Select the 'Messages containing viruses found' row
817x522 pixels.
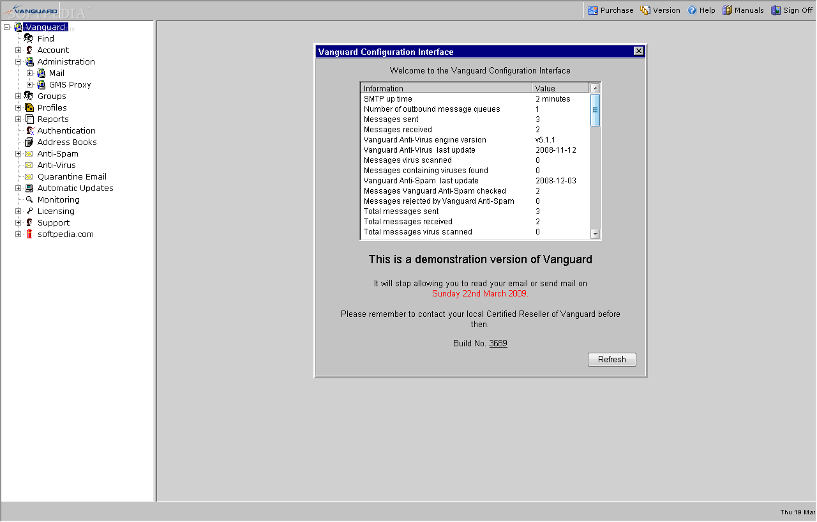pos(476,171)
